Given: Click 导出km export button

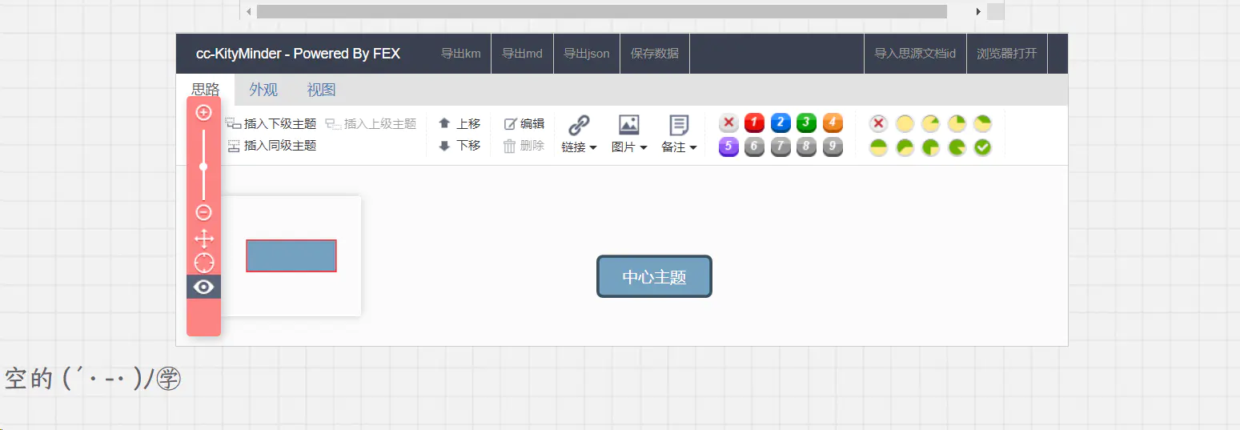Looking at the screenshot, I should click(x=461, y=54).
